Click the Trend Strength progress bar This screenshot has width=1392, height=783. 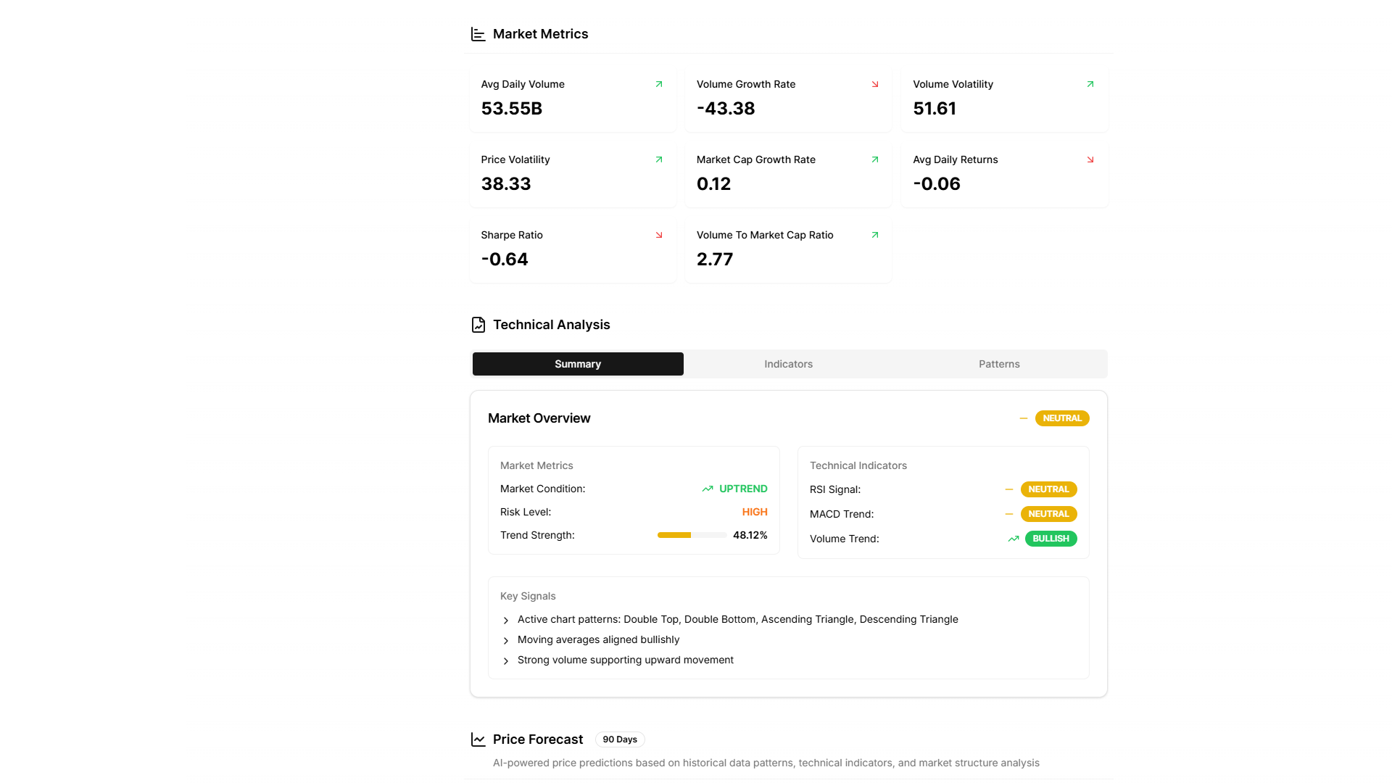692,535
